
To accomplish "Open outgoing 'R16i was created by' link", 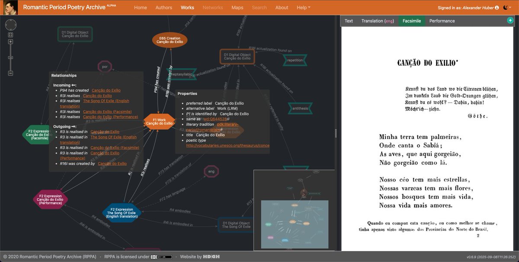I will point(112,164).
